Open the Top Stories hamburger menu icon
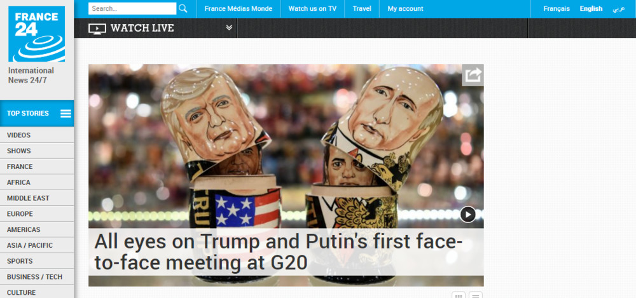Screen dimensions: 636x298 click(x=66, y=114)
